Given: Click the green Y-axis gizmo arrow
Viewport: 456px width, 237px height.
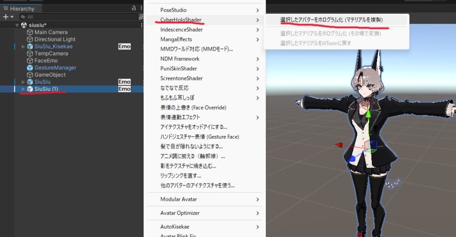Looking at the screenshot, I should pos(368,114).
